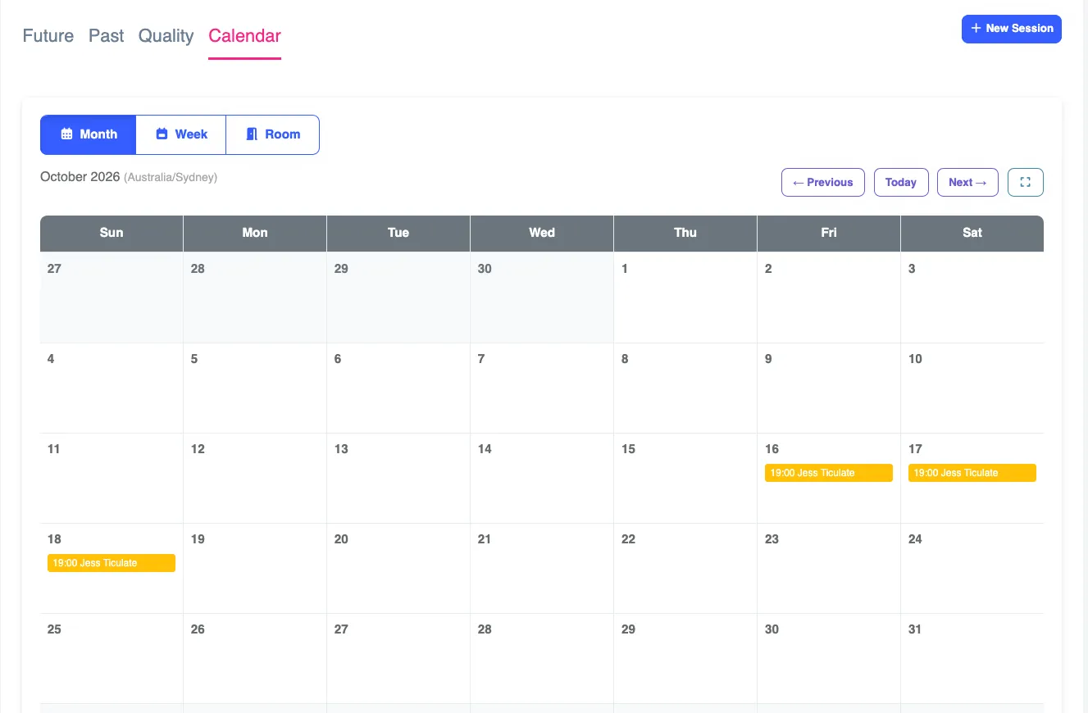This screenshot has width=1088, height=713.
Task: Open the Past sessions tab
Action: point(107,36)
